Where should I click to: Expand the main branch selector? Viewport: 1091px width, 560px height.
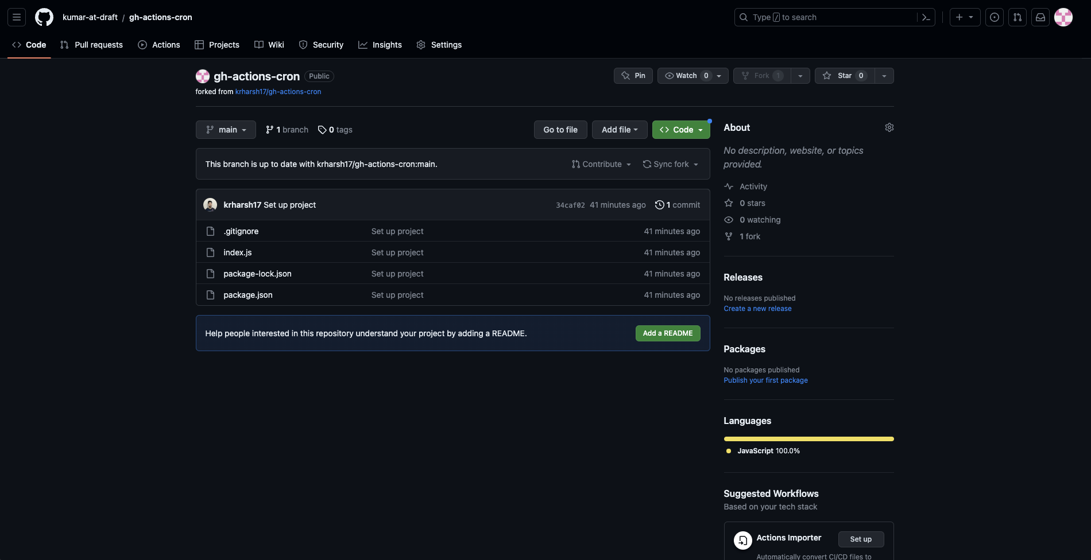pyautogui.click(x=226, y=130)
